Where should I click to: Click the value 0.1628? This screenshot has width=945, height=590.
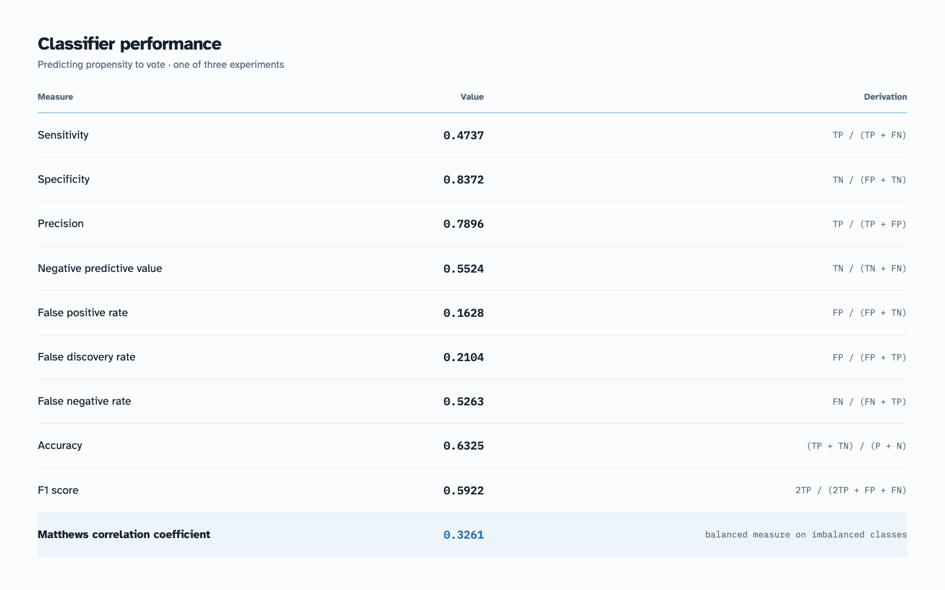click(x=464, y=313)
